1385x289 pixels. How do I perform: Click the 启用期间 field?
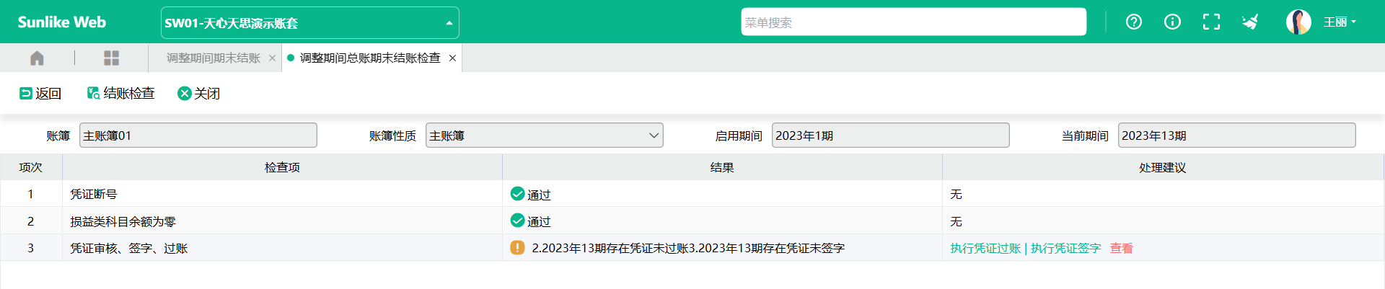click(890, 135)
